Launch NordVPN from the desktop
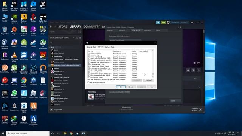 [x=33, y=82]
